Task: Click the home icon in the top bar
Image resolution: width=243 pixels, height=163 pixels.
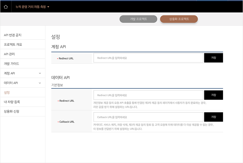Action: pos(6,6)
